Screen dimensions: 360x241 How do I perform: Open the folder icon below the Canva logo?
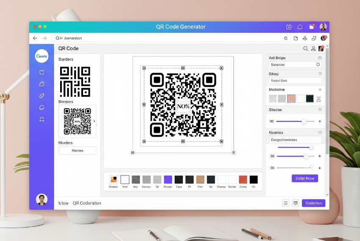pos(42,72)
